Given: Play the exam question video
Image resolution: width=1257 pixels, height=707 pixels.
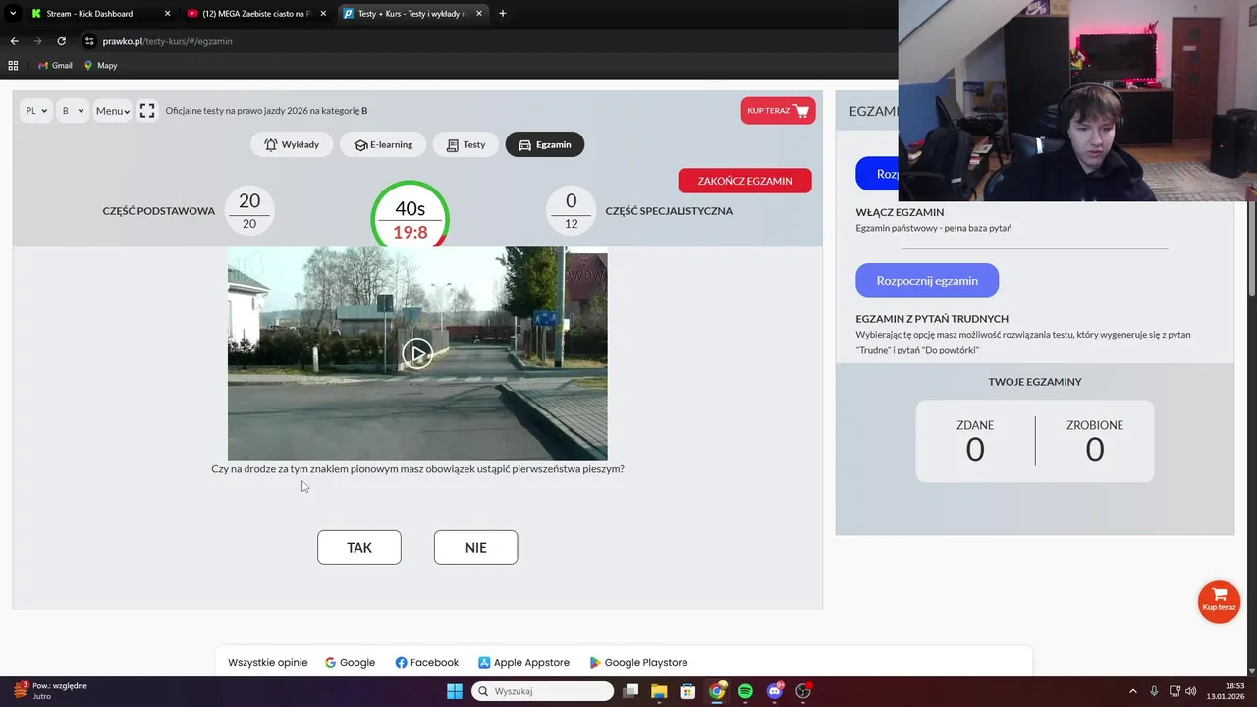Looking at the screenshot, I should click(x=417, y=353).
